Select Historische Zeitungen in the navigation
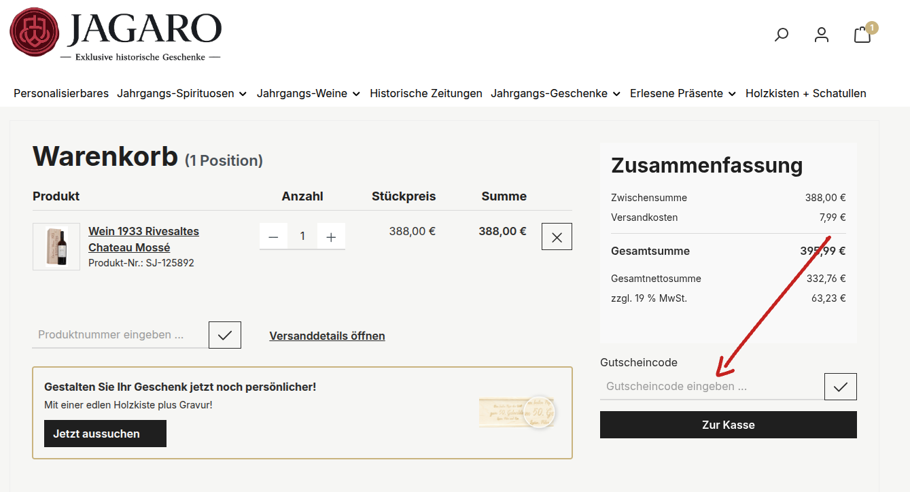 [x=425, y=93]
